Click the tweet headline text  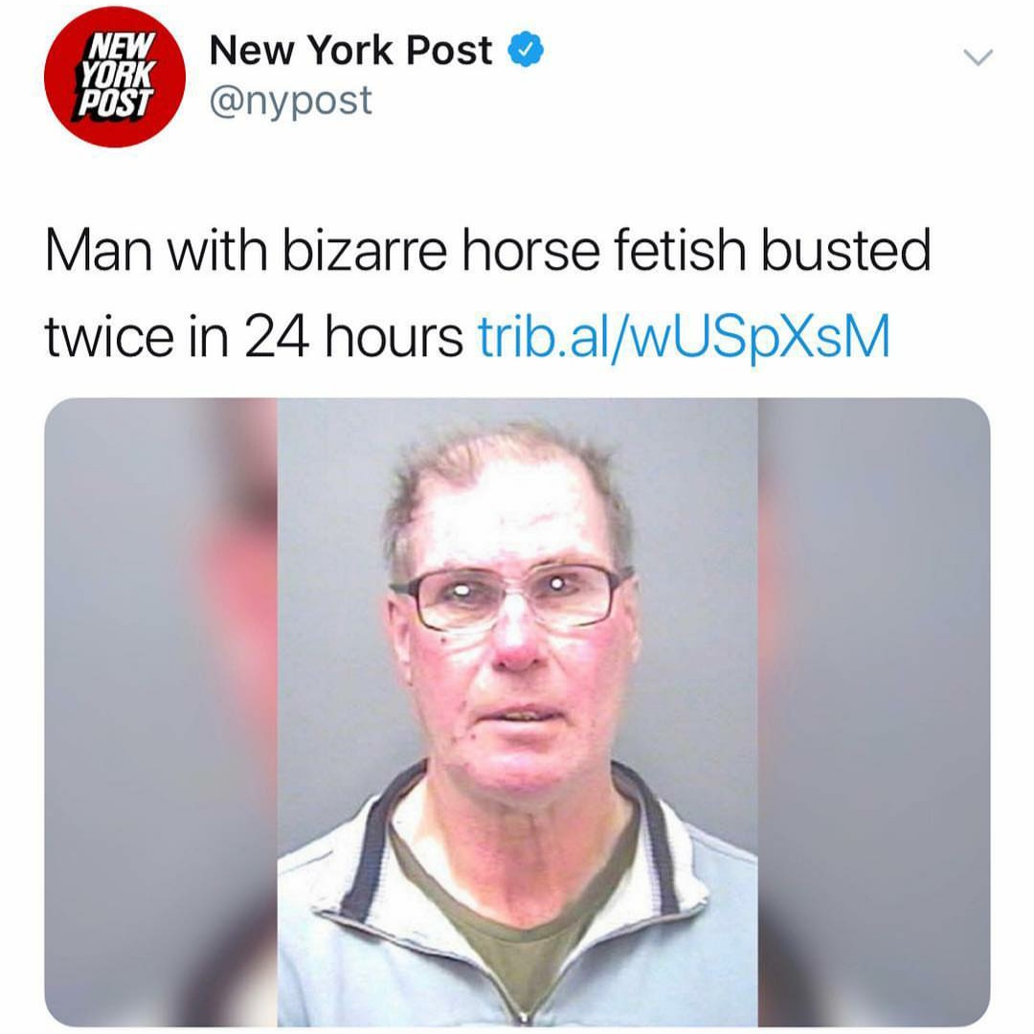(488, 294)
